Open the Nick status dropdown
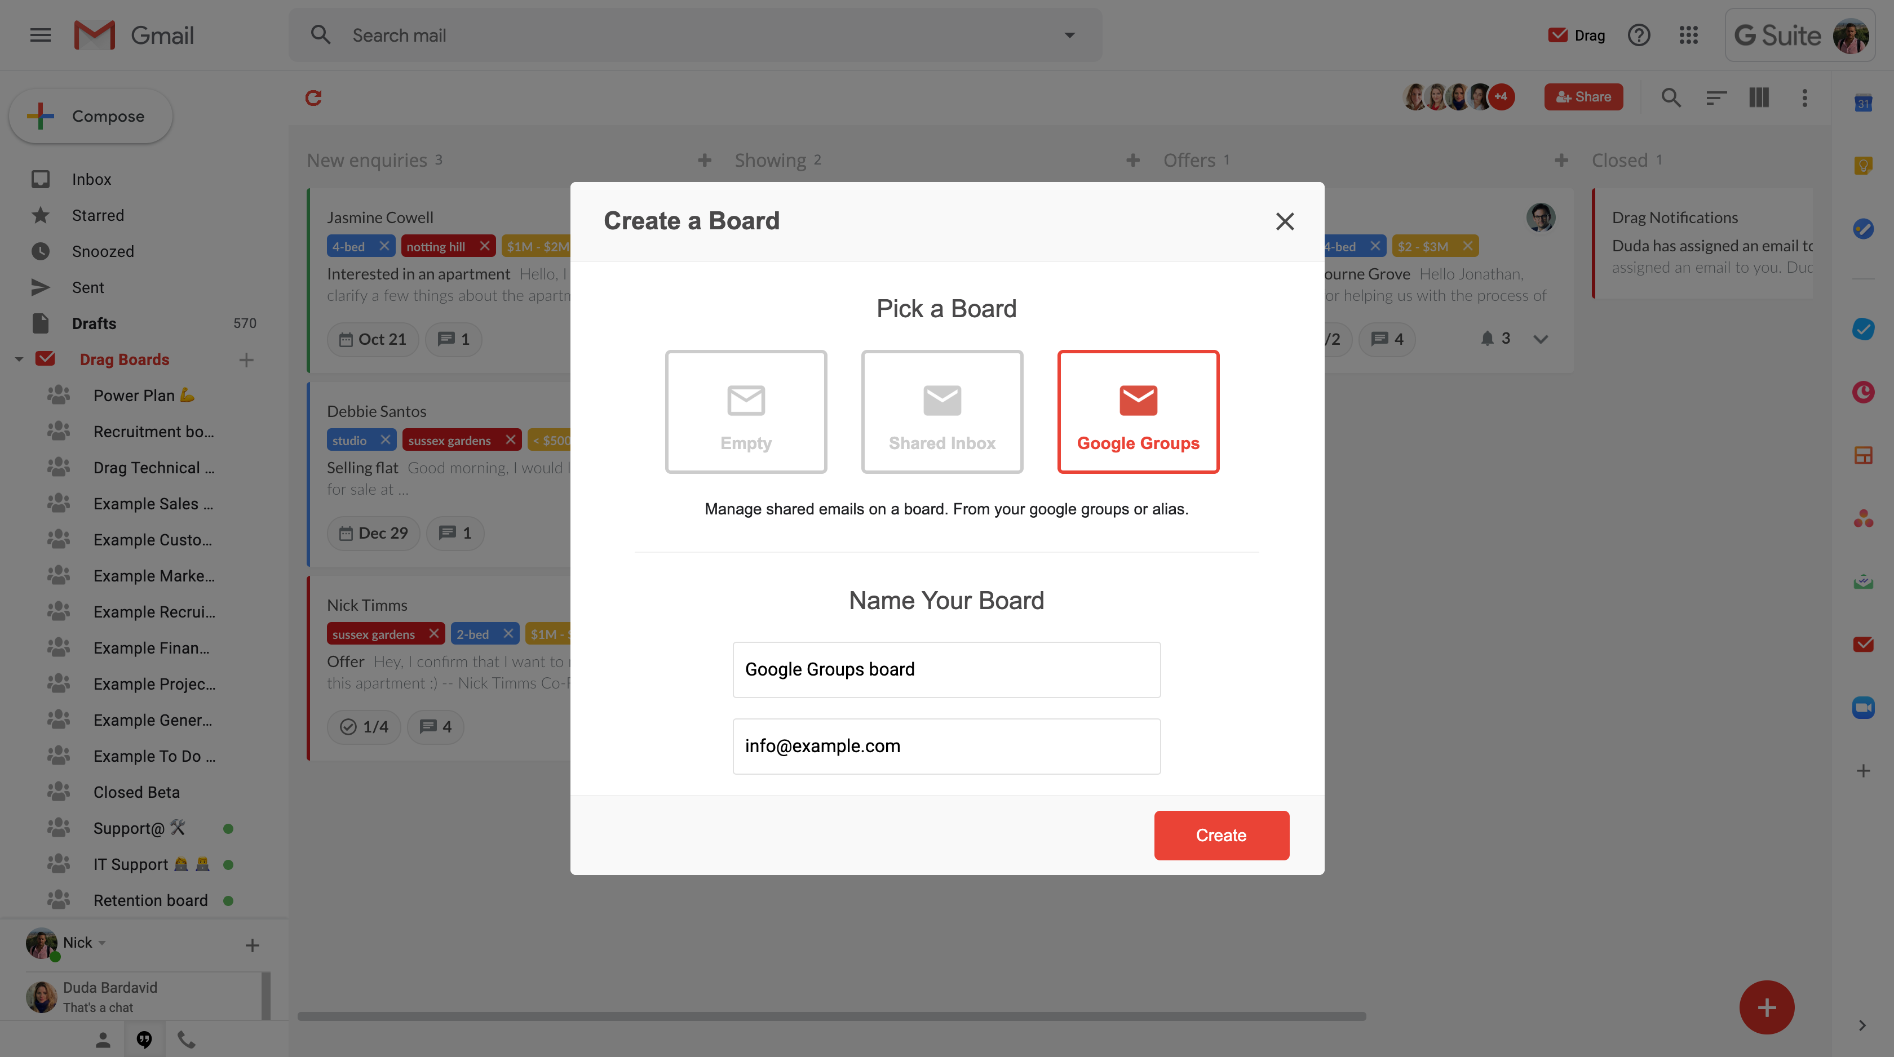This screenshot has width=1894, height=1057. coord(102,942)
